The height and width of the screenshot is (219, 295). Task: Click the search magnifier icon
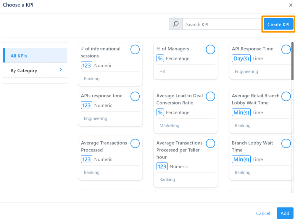point(175,24)
